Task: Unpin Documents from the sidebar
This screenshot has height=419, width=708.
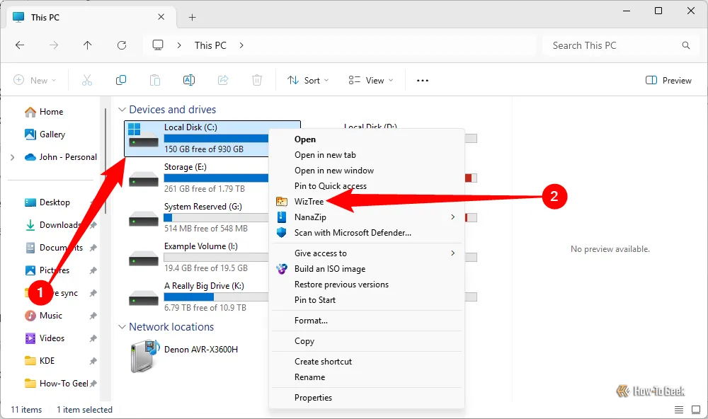Action: click(x=91, y=247)
